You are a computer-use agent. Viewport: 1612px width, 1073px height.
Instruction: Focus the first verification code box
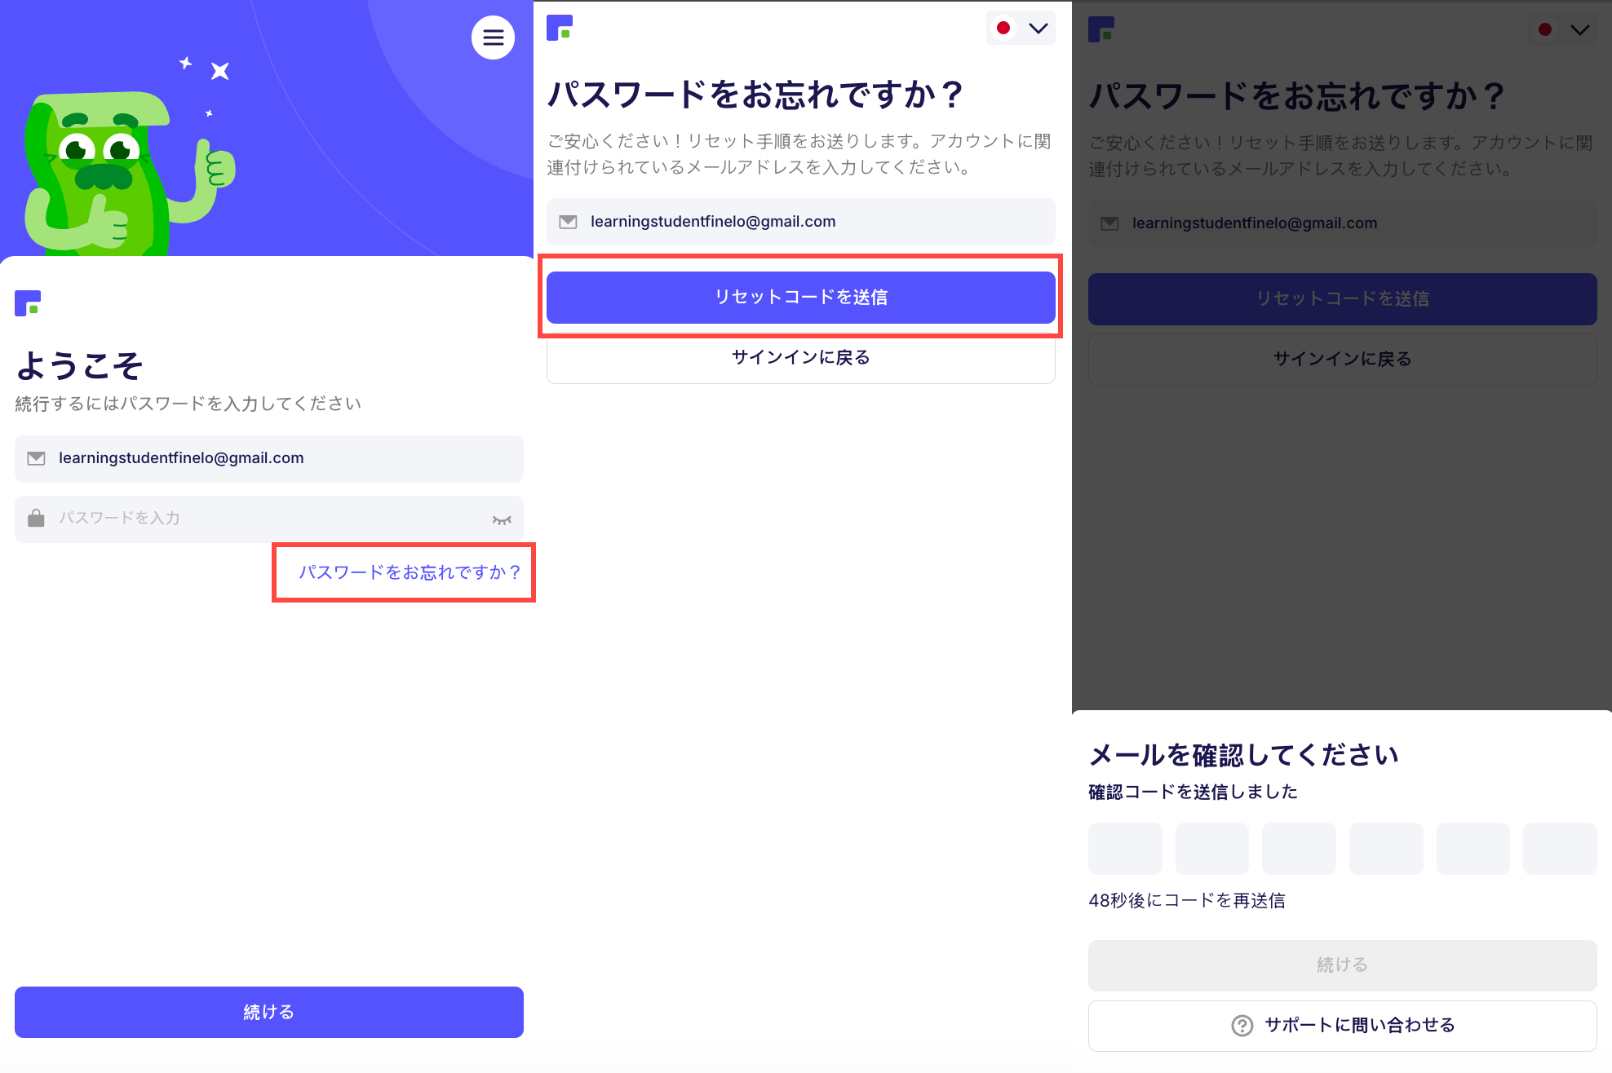click(x=1125, y=849)
